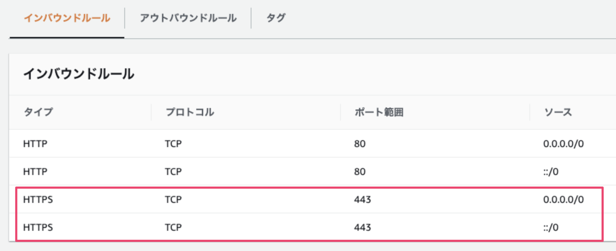Click the インバウンドルール section heading
Viewport: 616px width, 251px height.
pos(79,74)
